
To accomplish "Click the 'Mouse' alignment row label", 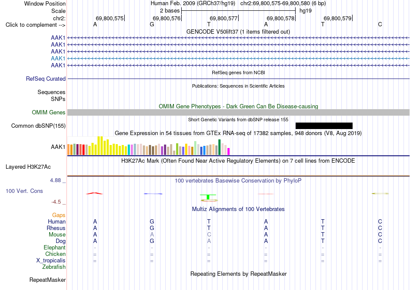I will [57, 235].
